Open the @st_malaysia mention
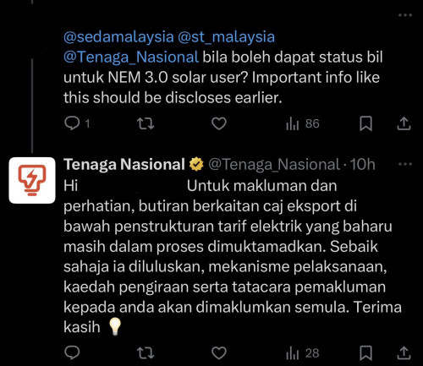 pyautogui.click(x=226, y=37)
